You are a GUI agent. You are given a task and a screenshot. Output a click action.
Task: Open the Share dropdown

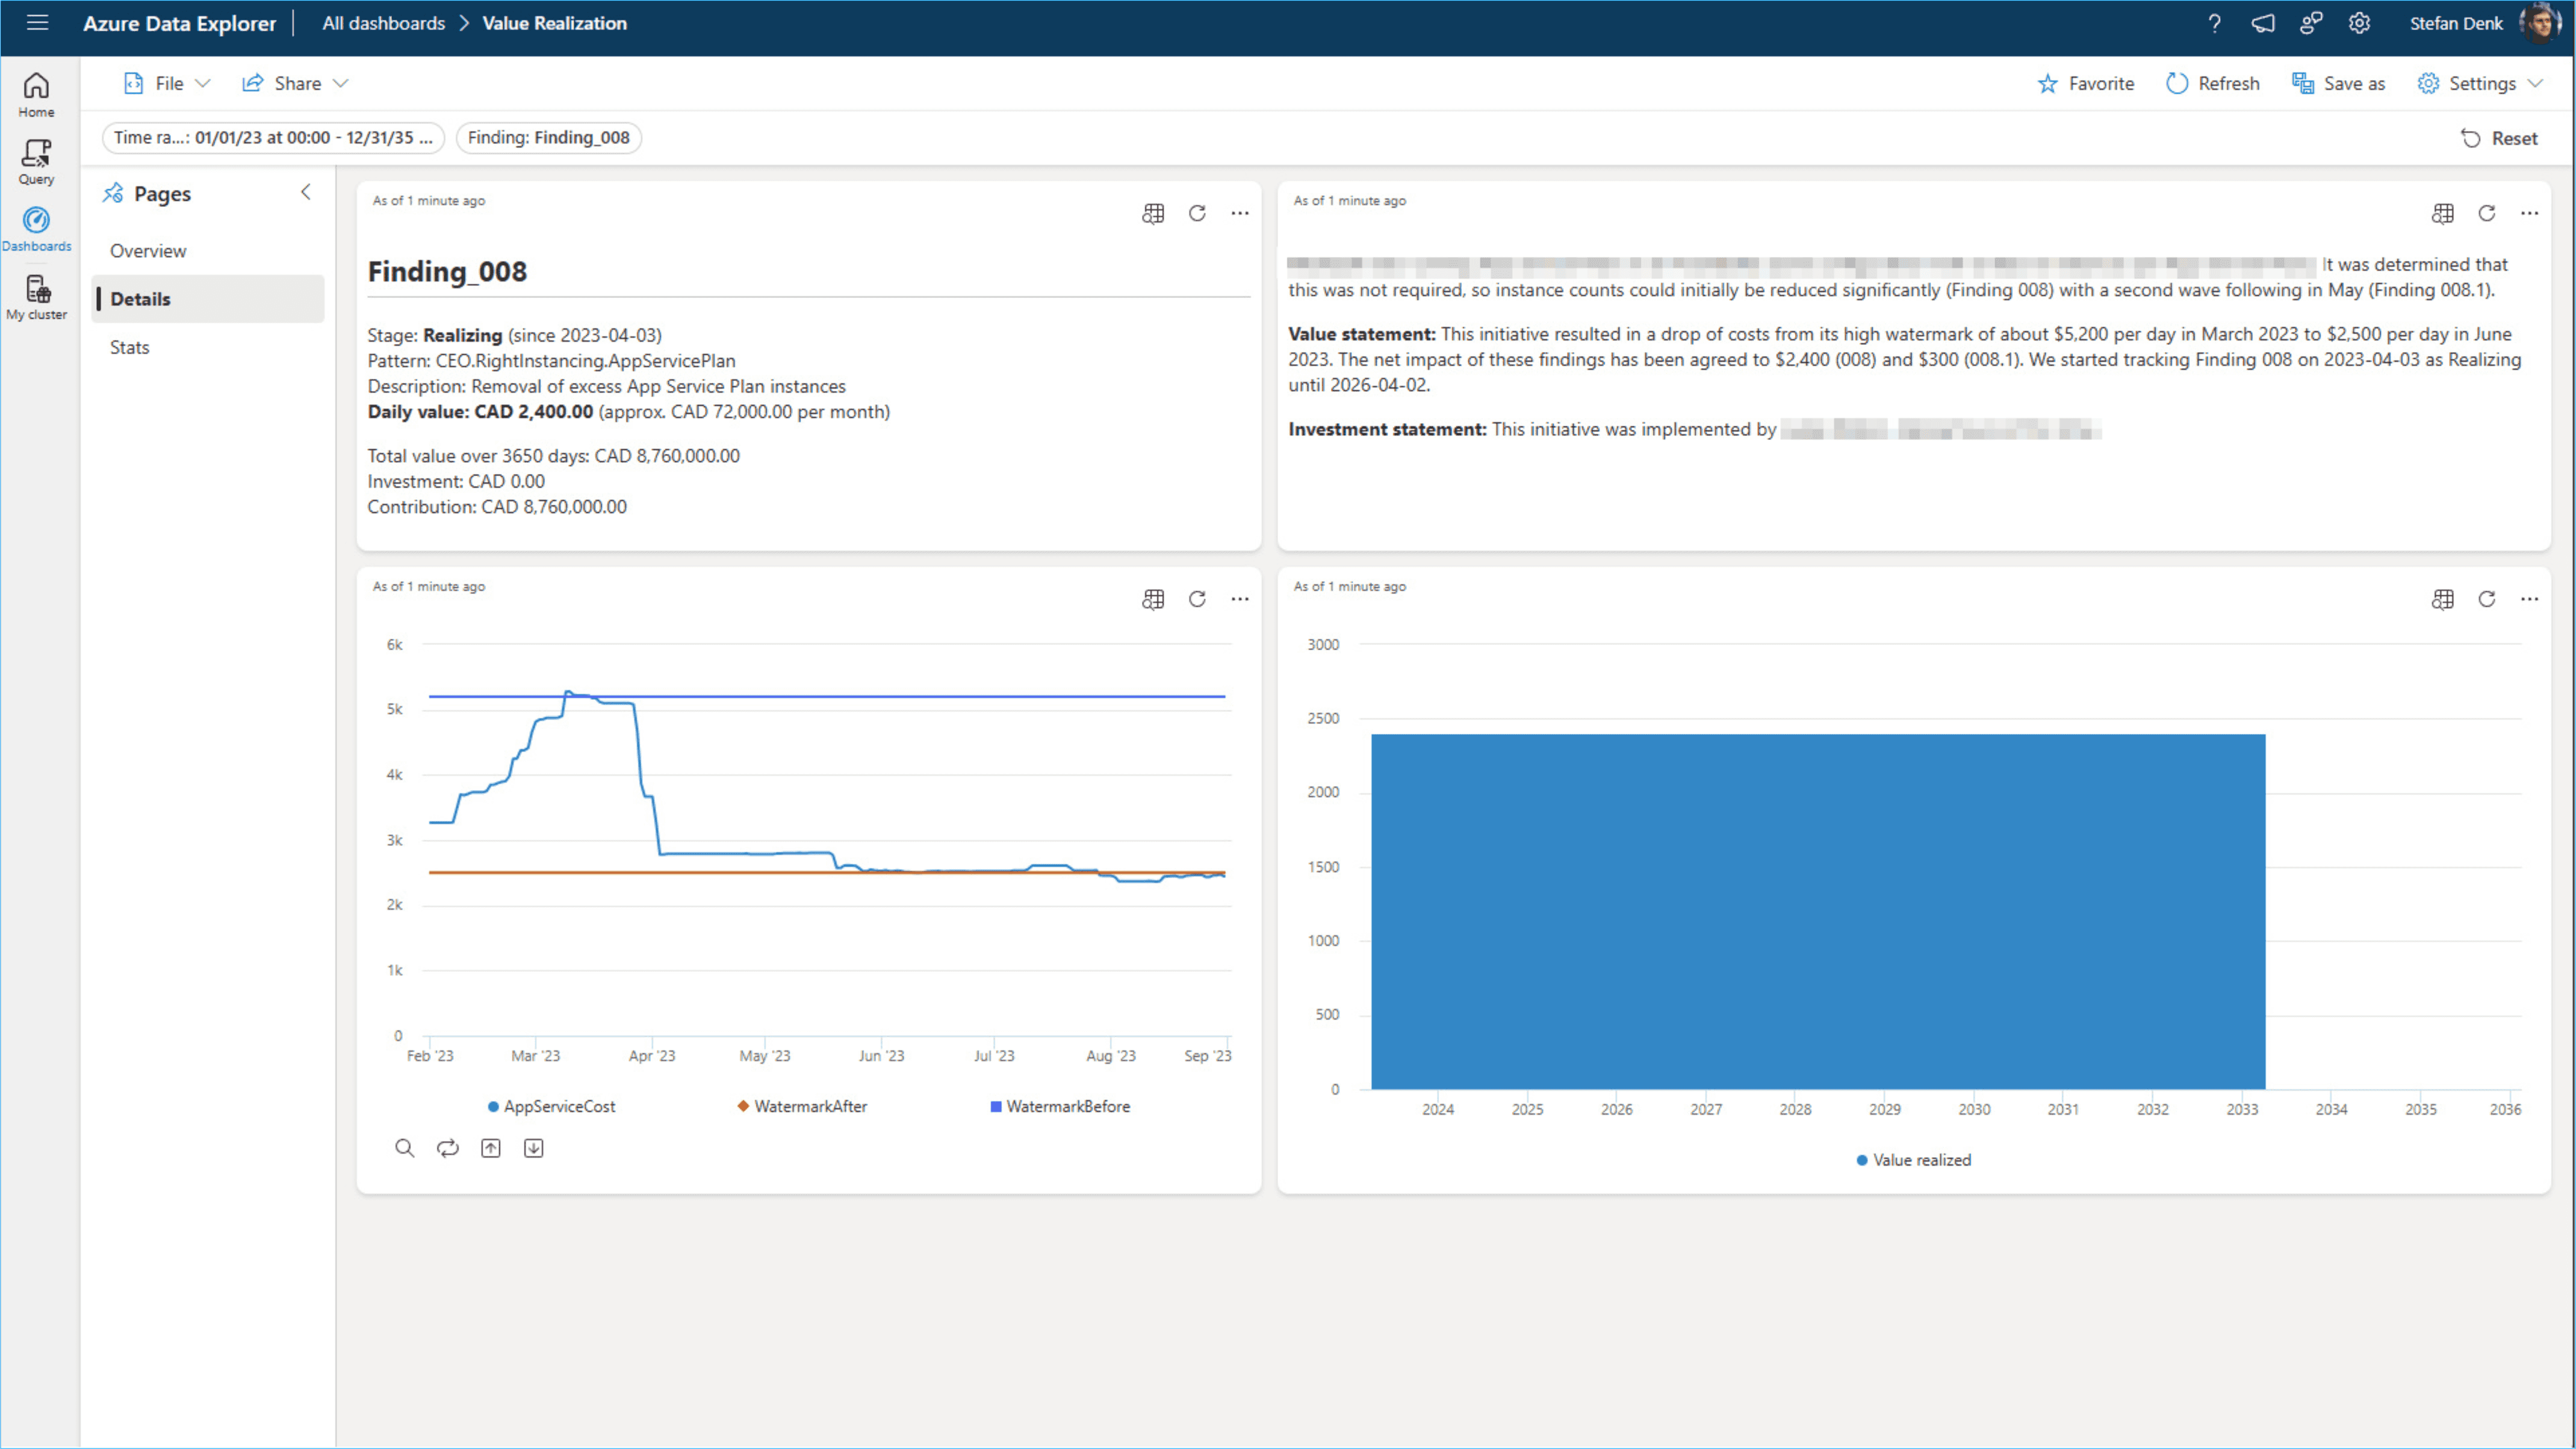click(294, 83)
